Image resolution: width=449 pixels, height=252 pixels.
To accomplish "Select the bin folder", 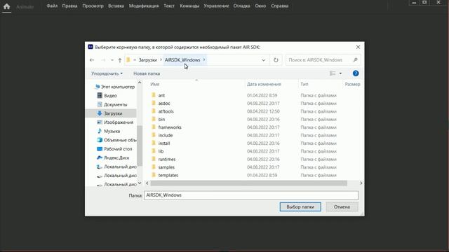I will [161, 120].
